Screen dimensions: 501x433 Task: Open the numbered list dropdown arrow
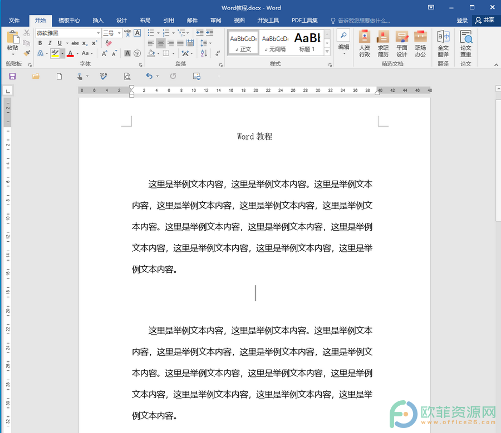(x=173, y=33)
